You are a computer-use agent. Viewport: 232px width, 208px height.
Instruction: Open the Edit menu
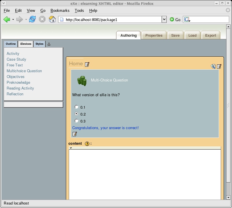pos(18,10)
